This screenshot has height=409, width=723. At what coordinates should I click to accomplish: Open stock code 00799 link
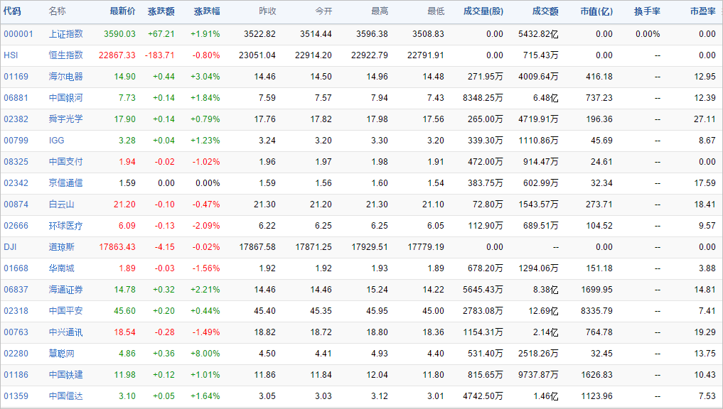point(16,141)
